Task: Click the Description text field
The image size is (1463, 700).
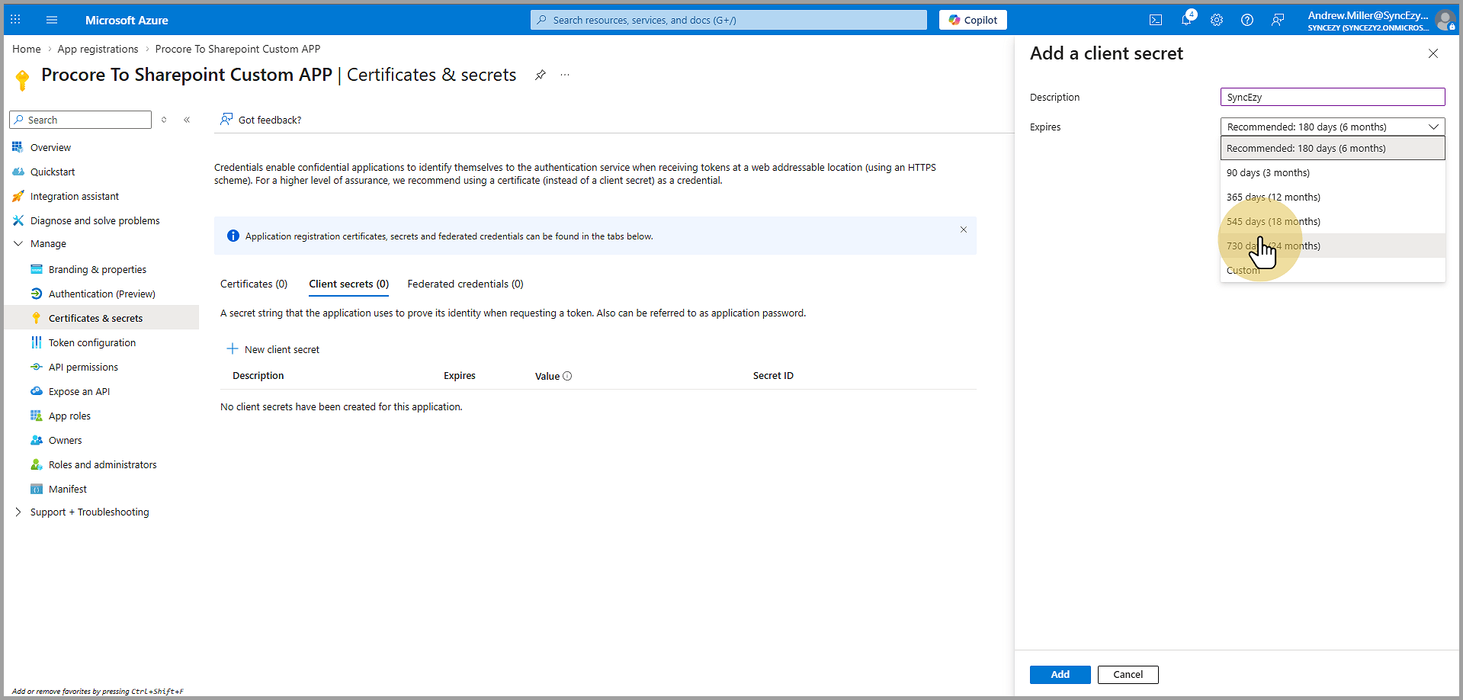Action: pyautogui.click(x=1332, y=97)
